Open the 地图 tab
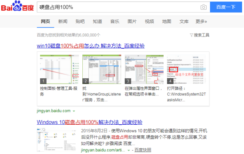Viewport: 244px width, 154px height. tap(167, 21)
